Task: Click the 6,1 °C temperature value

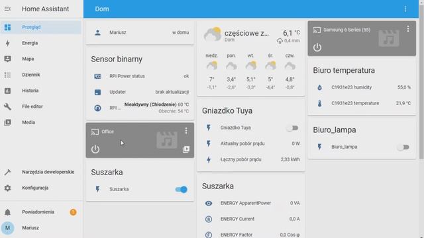Action: [x=291, y=33]
